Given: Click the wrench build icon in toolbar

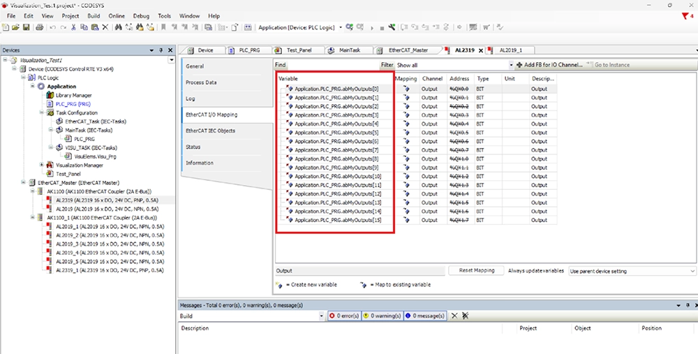Looking at the screenshot, I should point(392,28).
